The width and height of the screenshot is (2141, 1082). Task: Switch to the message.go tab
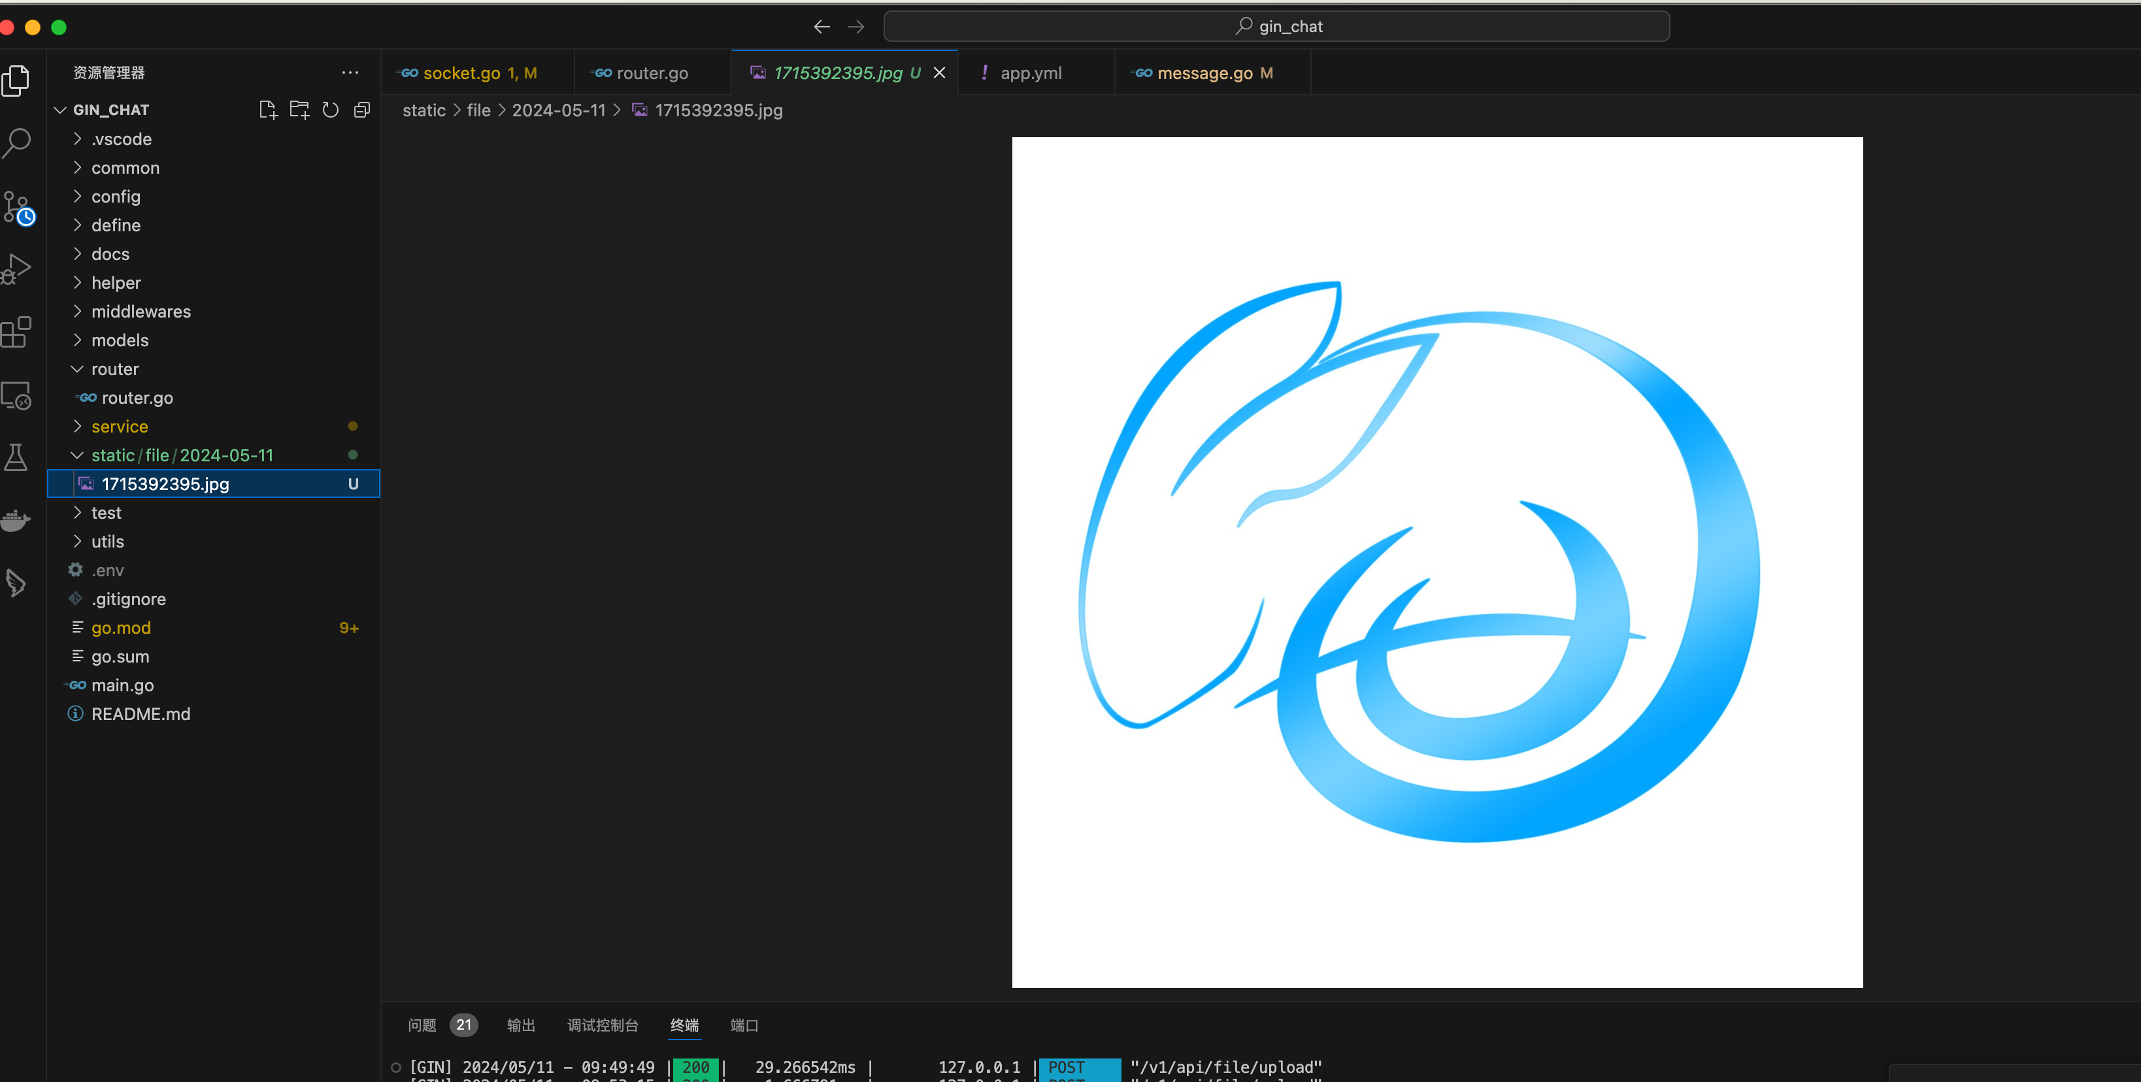(1212, 73)
